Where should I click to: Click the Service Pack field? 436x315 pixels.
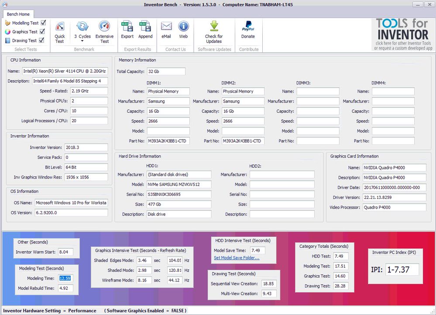(86, 157)
